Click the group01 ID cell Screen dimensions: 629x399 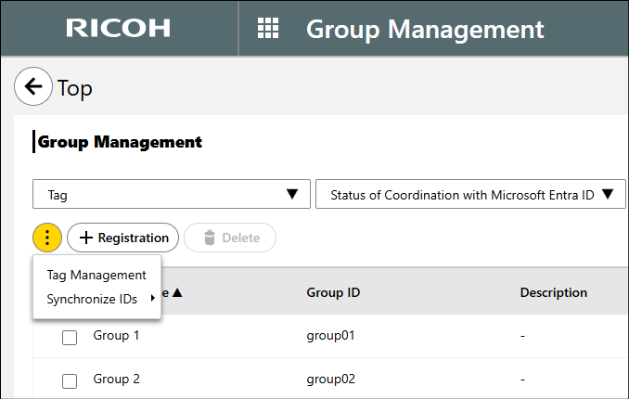(331, 336)
